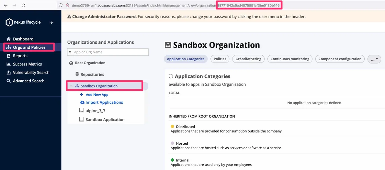Click the 'INHERITED FROM ROOT ORGANIZATION' label
This screenshot has width=385, height=170.
(202, 116)
